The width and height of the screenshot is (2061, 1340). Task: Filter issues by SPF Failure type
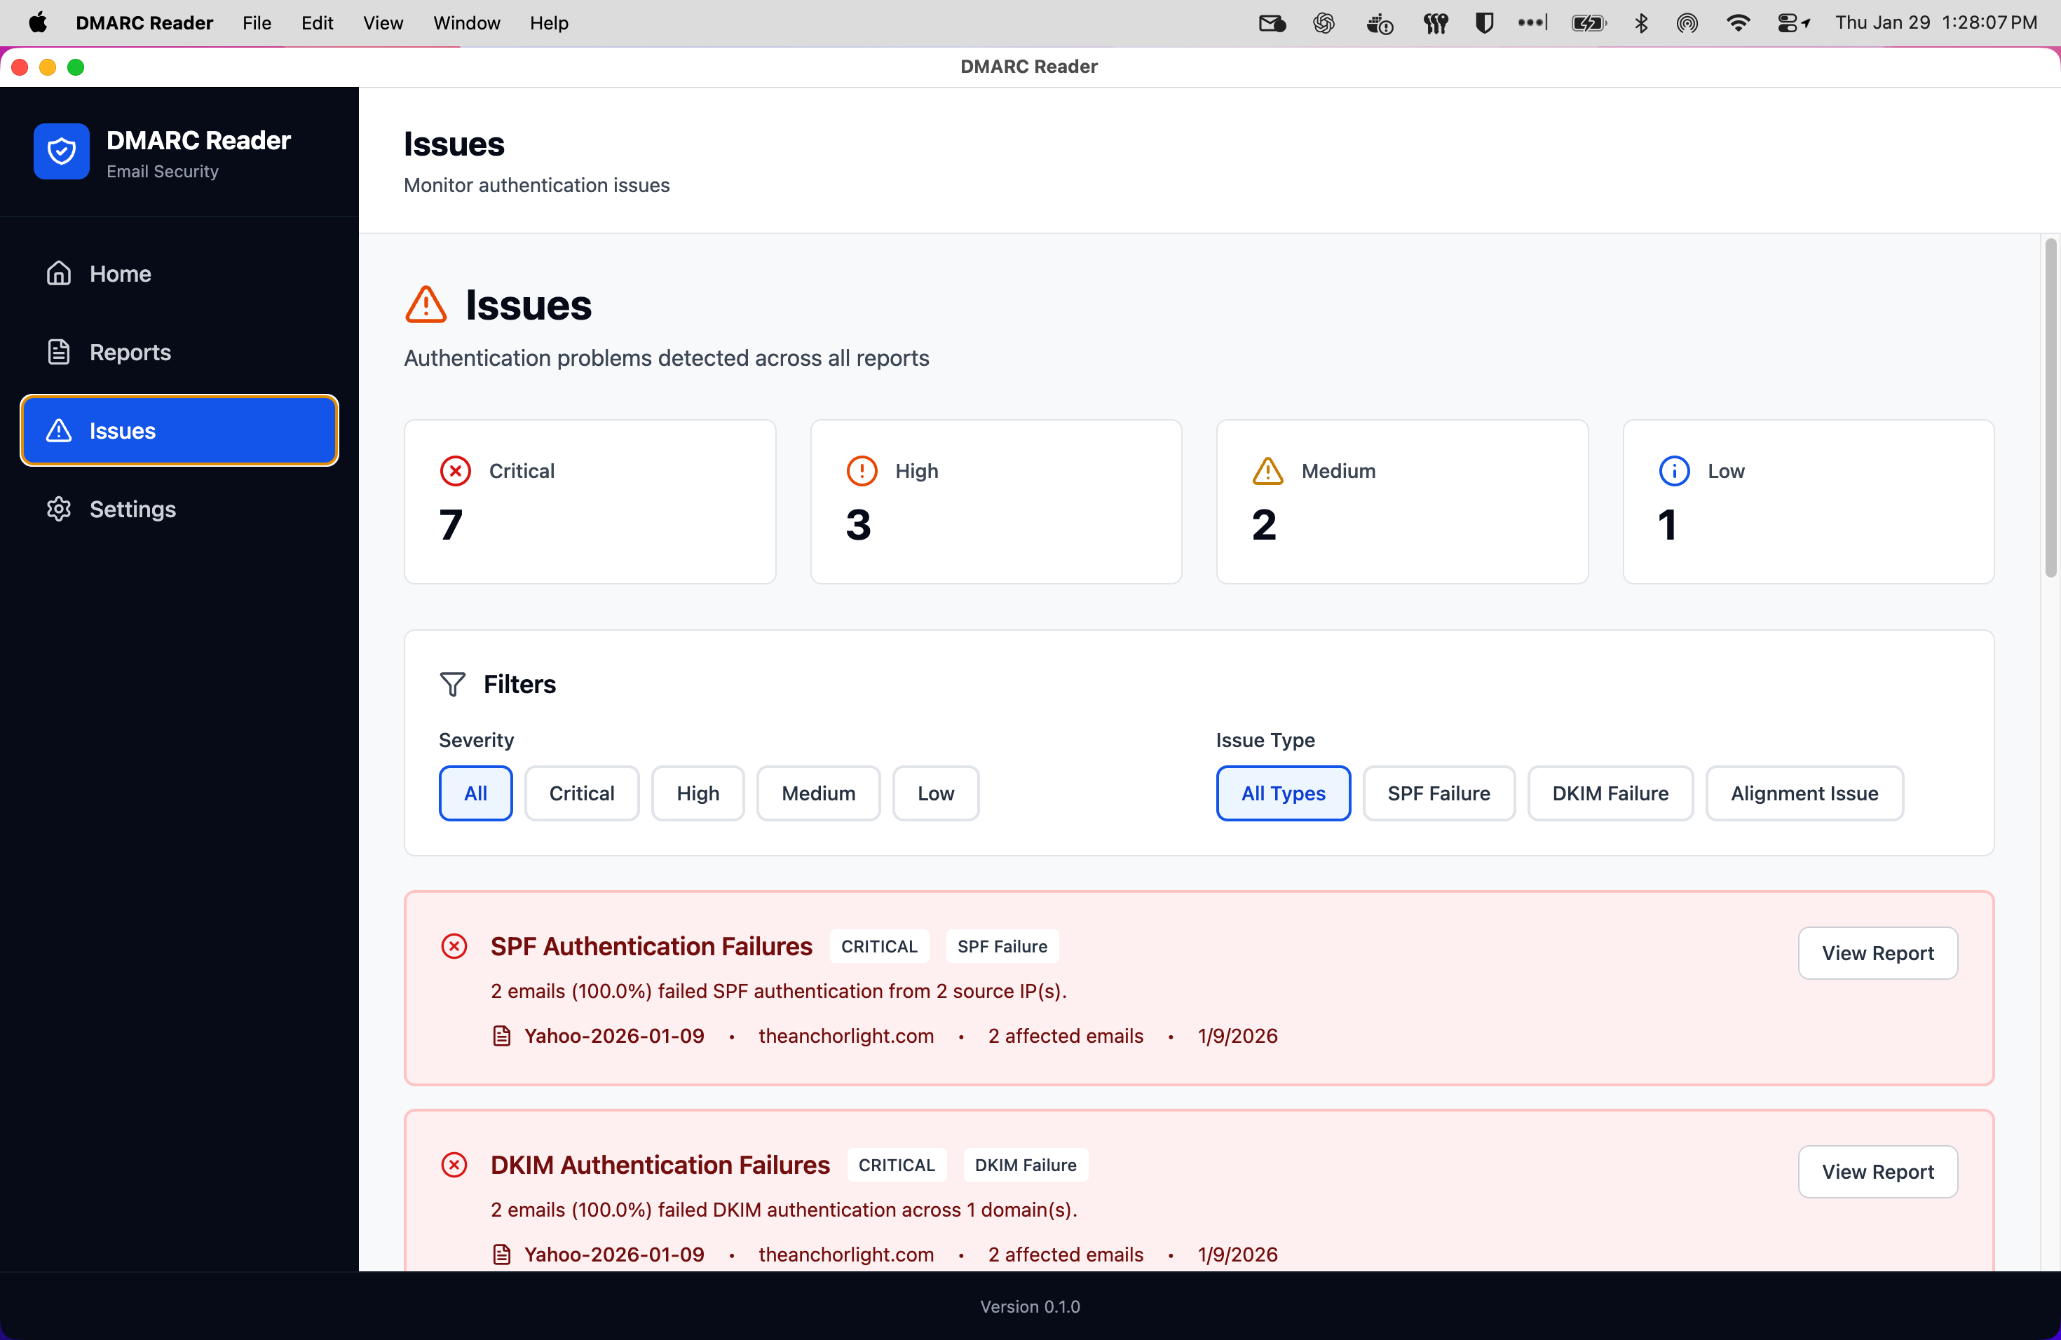(x=1438, y=793)
